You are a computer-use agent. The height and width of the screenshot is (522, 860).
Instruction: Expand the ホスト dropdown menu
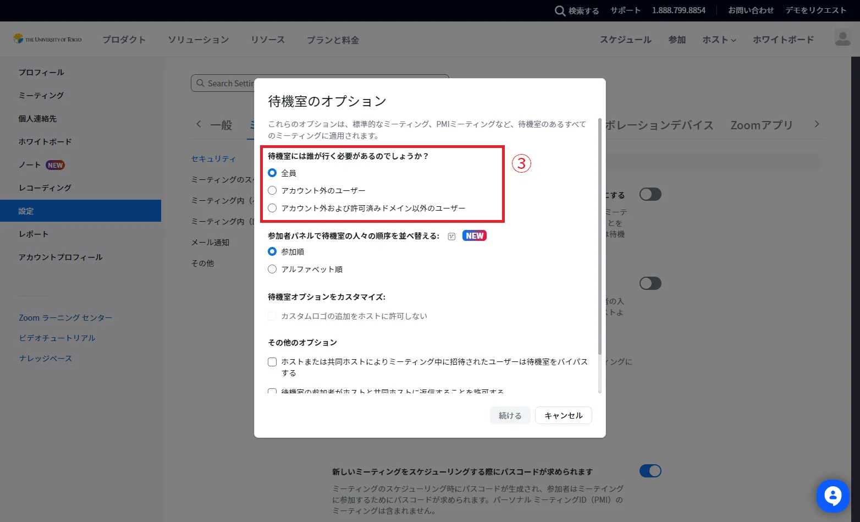pyautogui.click(x=719, y=40)
